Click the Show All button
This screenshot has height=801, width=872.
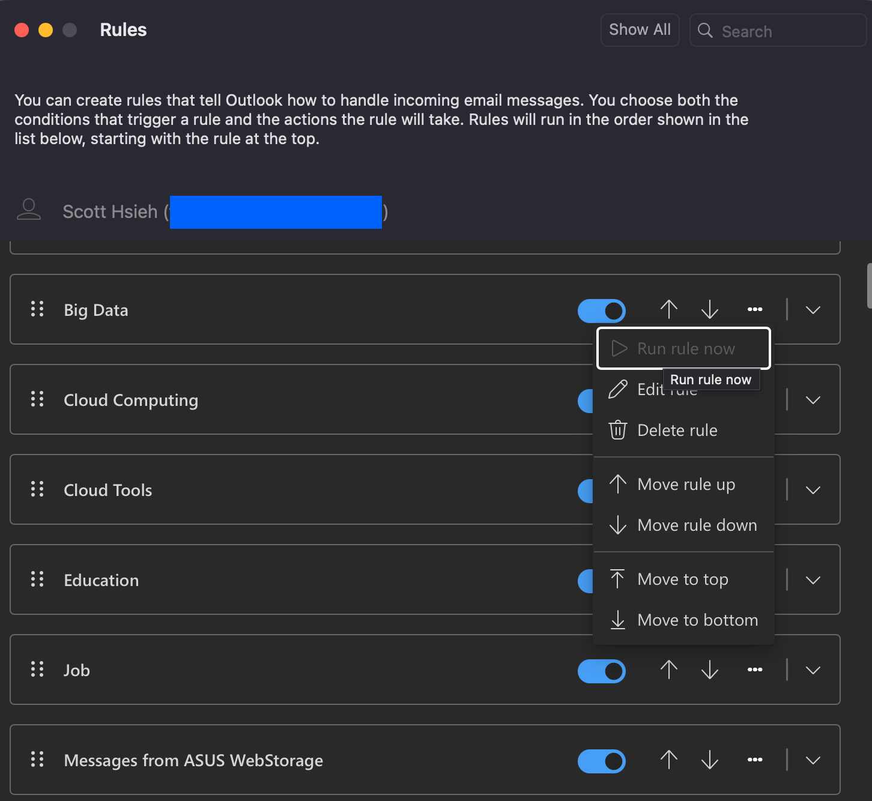640,29
